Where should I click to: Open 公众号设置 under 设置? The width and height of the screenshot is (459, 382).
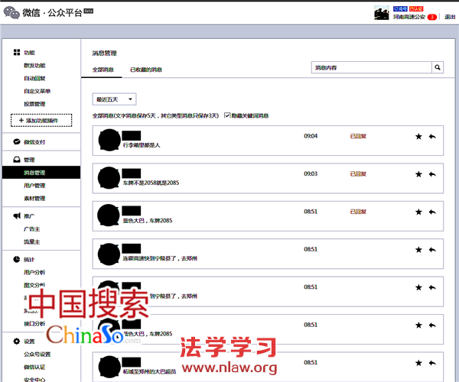pyautogui.click(x=37, y=354)
